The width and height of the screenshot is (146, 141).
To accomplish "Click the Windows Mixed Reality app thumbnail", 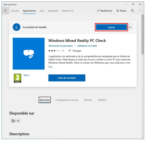I will (28, 54).
